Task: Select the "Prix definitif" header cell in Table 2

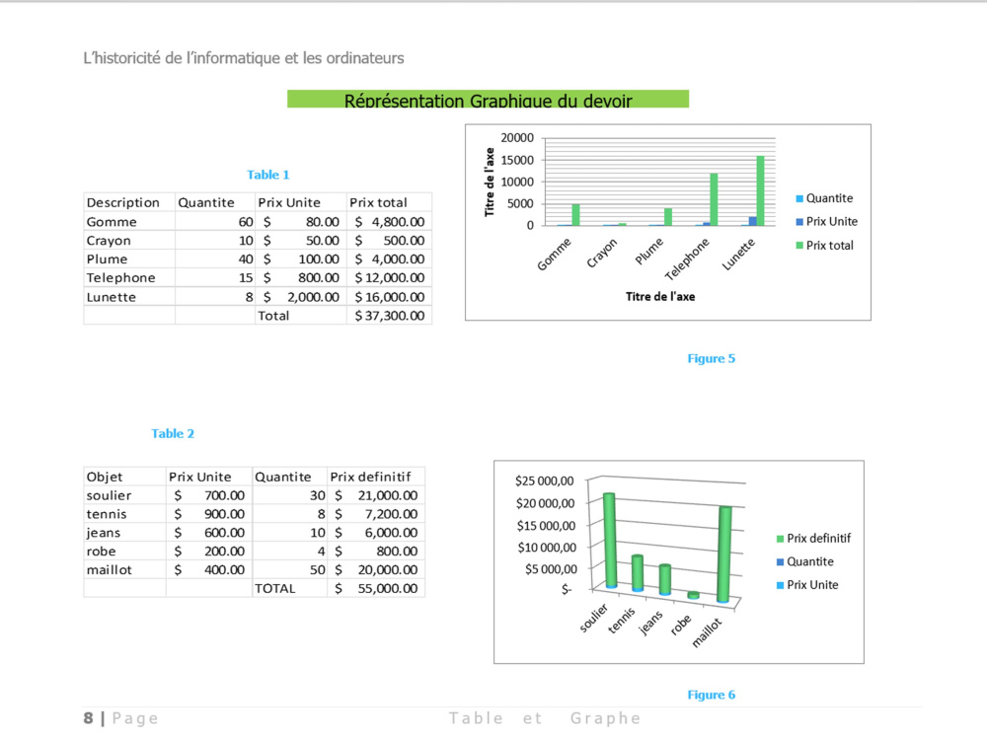Action: [x=376, y=477]
